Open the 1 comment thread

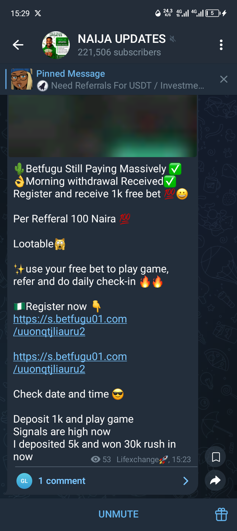point(102,481)
